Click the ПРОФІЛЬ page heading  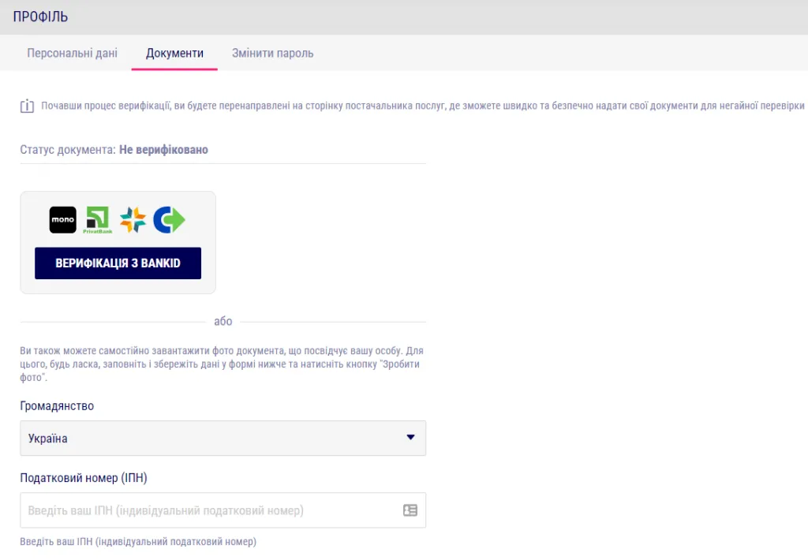40,17
